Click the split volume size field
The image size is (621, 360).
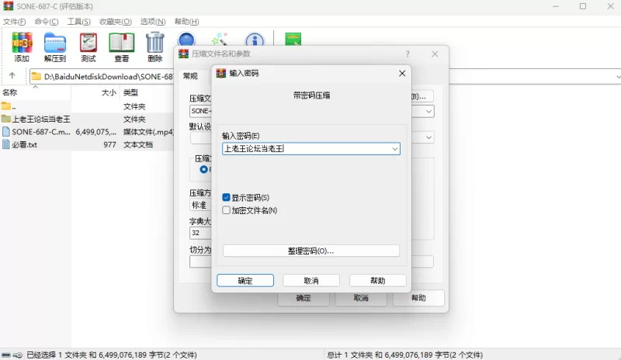[200, 261]
